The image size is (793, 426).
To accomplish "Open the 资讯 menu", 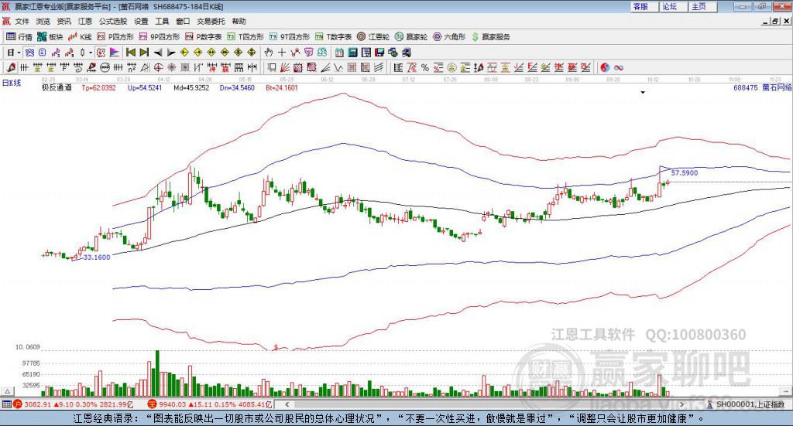I will 64,21.
